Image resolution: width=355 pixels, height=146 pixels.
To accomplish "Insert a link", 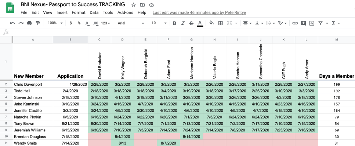I will pos(295,23).
